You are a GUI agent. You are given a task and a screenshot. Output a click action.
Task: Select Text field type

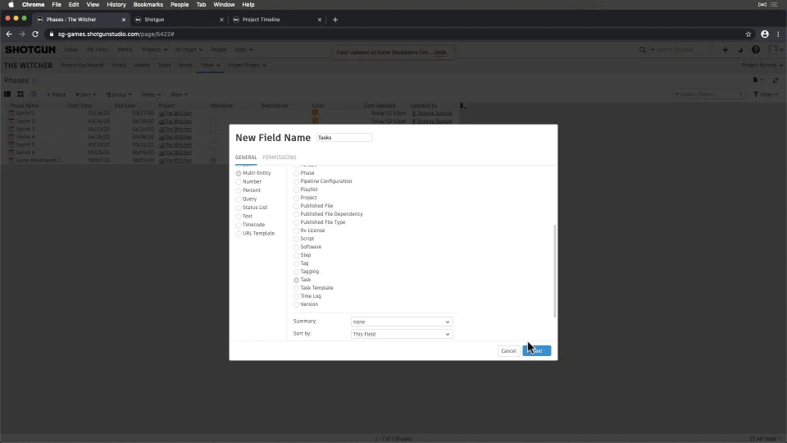239,217
